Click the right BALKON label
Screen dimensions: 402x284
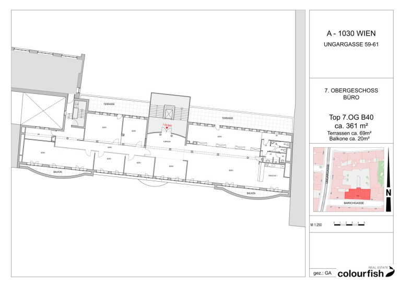click(x=251, y=193)
